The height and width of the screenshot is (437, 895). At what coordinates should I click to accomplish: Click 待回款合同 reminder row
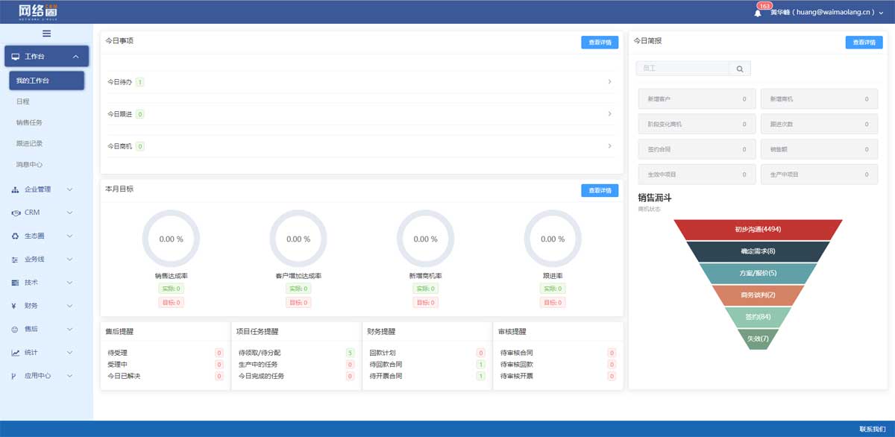[427, 365]
